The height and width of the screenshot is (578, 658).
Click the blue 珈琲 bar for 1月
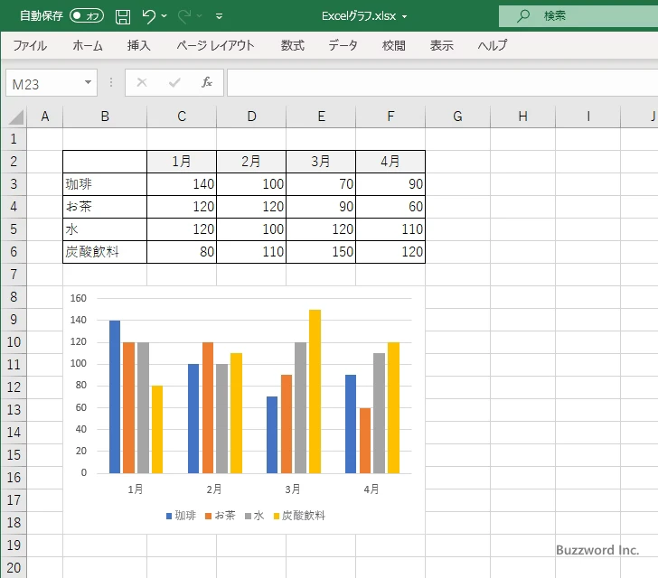[x=115, y=396]
